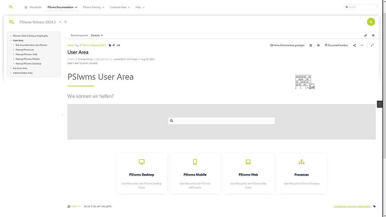Click the PSIwms Release 2024.3 space title
This screenshot has width=386, height=217.
(x=38, y=22)
